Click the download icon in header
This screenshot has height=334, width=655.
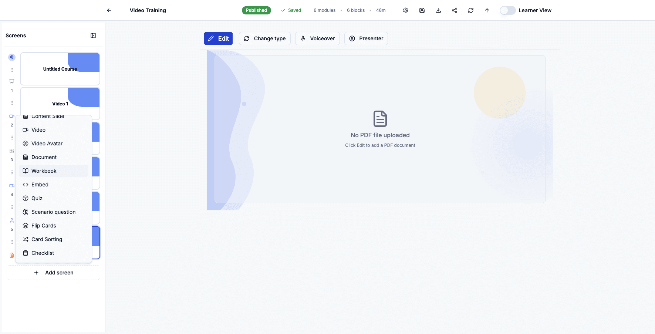click(438, 10)
